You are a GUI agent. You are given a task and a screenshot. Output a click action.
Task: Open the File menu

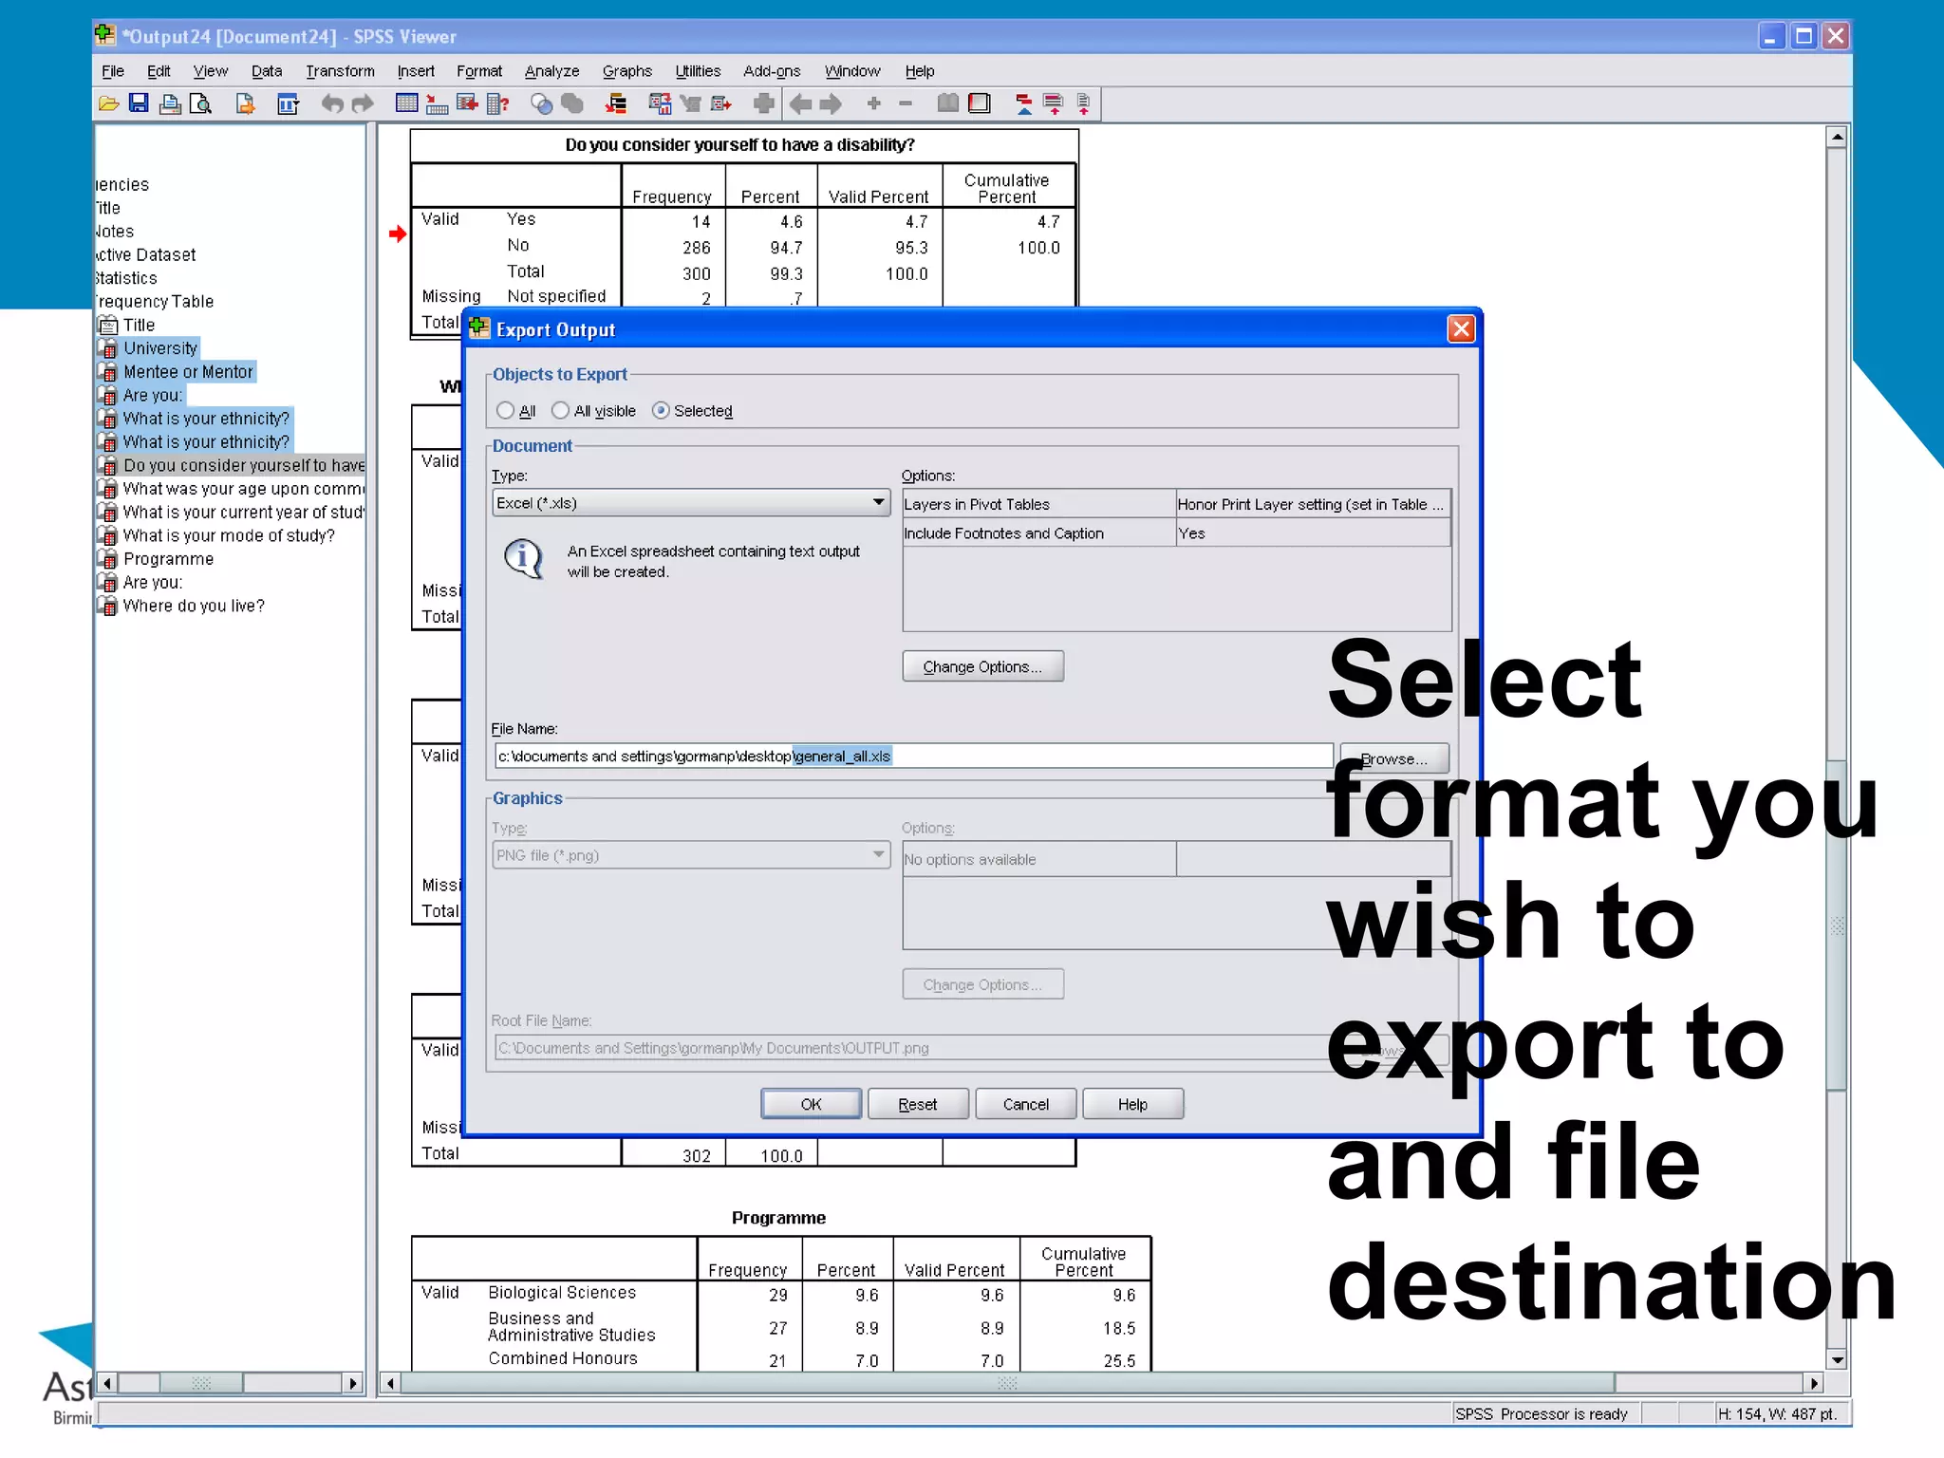pos(113,71)
